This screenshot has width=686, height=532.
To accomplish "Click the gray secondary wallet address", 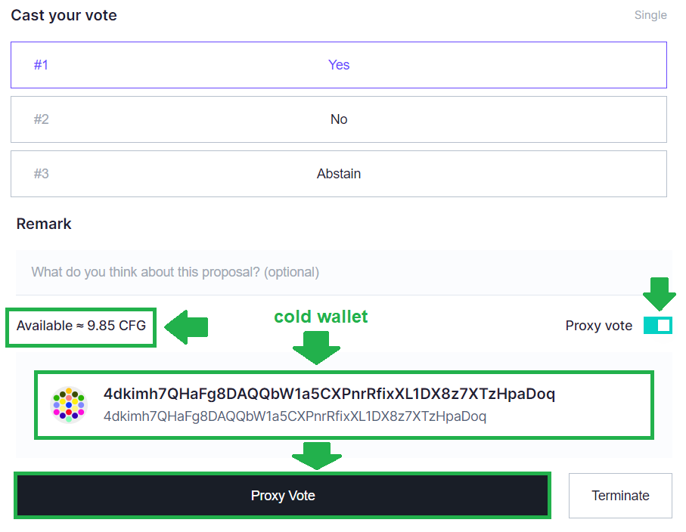I will [x=295, y=416].
